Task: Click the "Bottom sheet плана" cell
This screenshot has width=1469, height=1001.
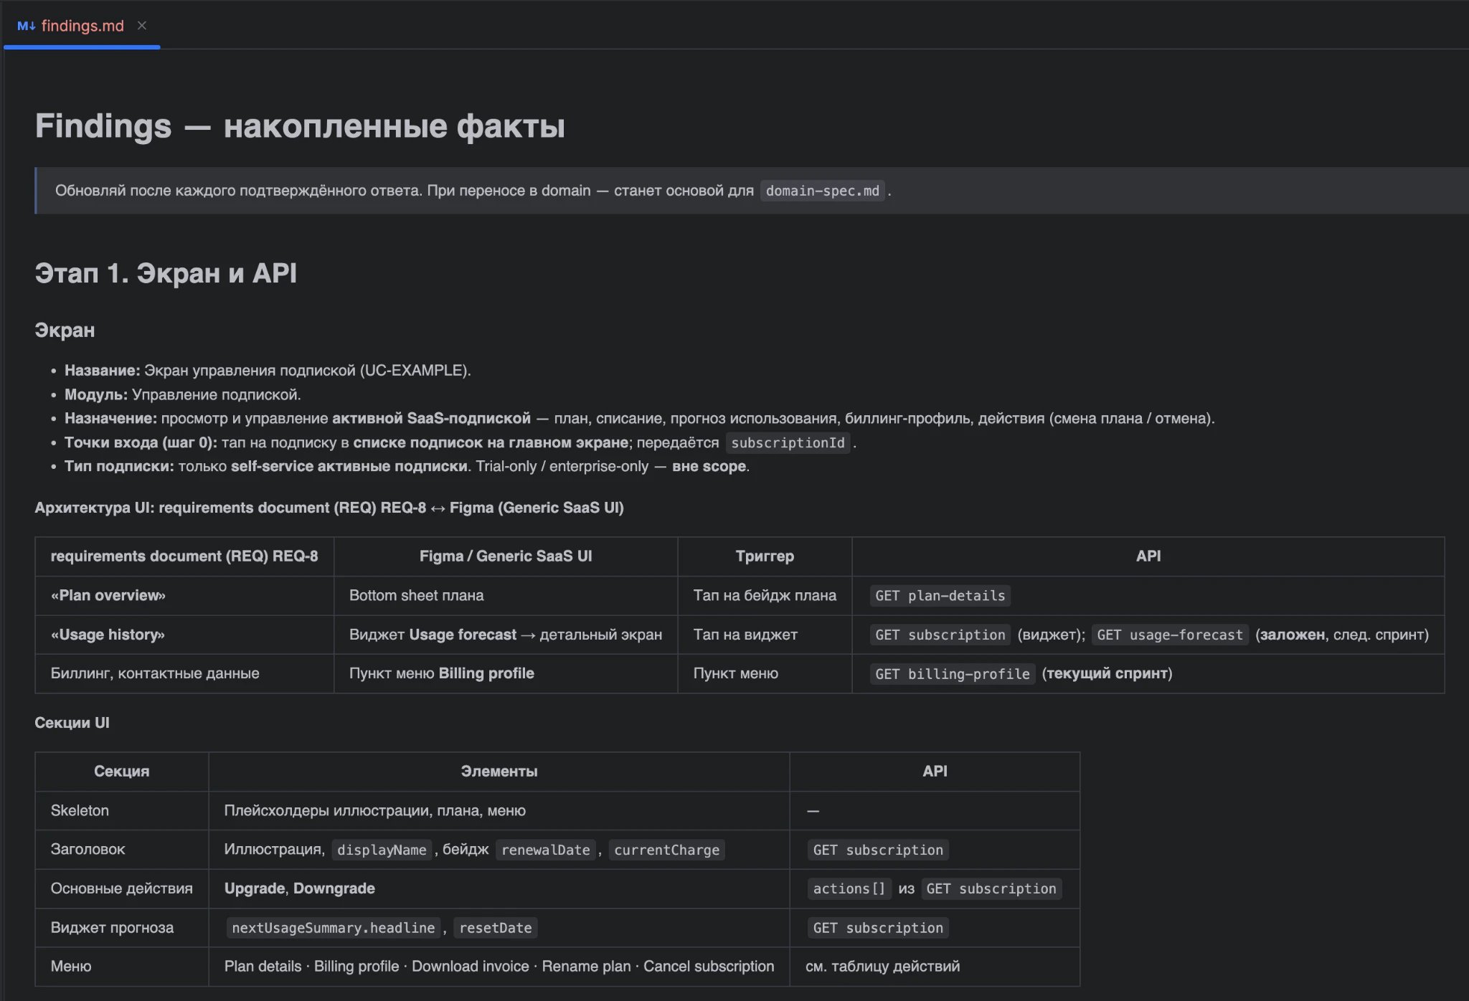Action: coord(506,596)
